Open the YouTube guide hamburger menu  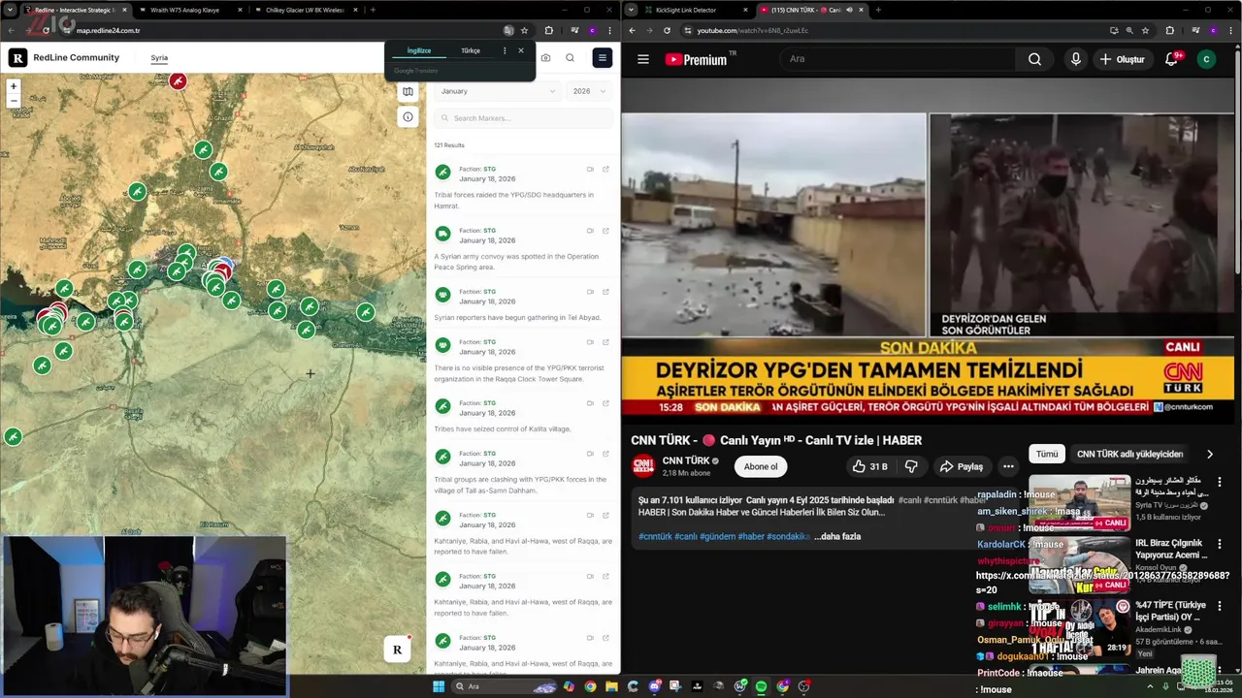(x=642, y=59)
